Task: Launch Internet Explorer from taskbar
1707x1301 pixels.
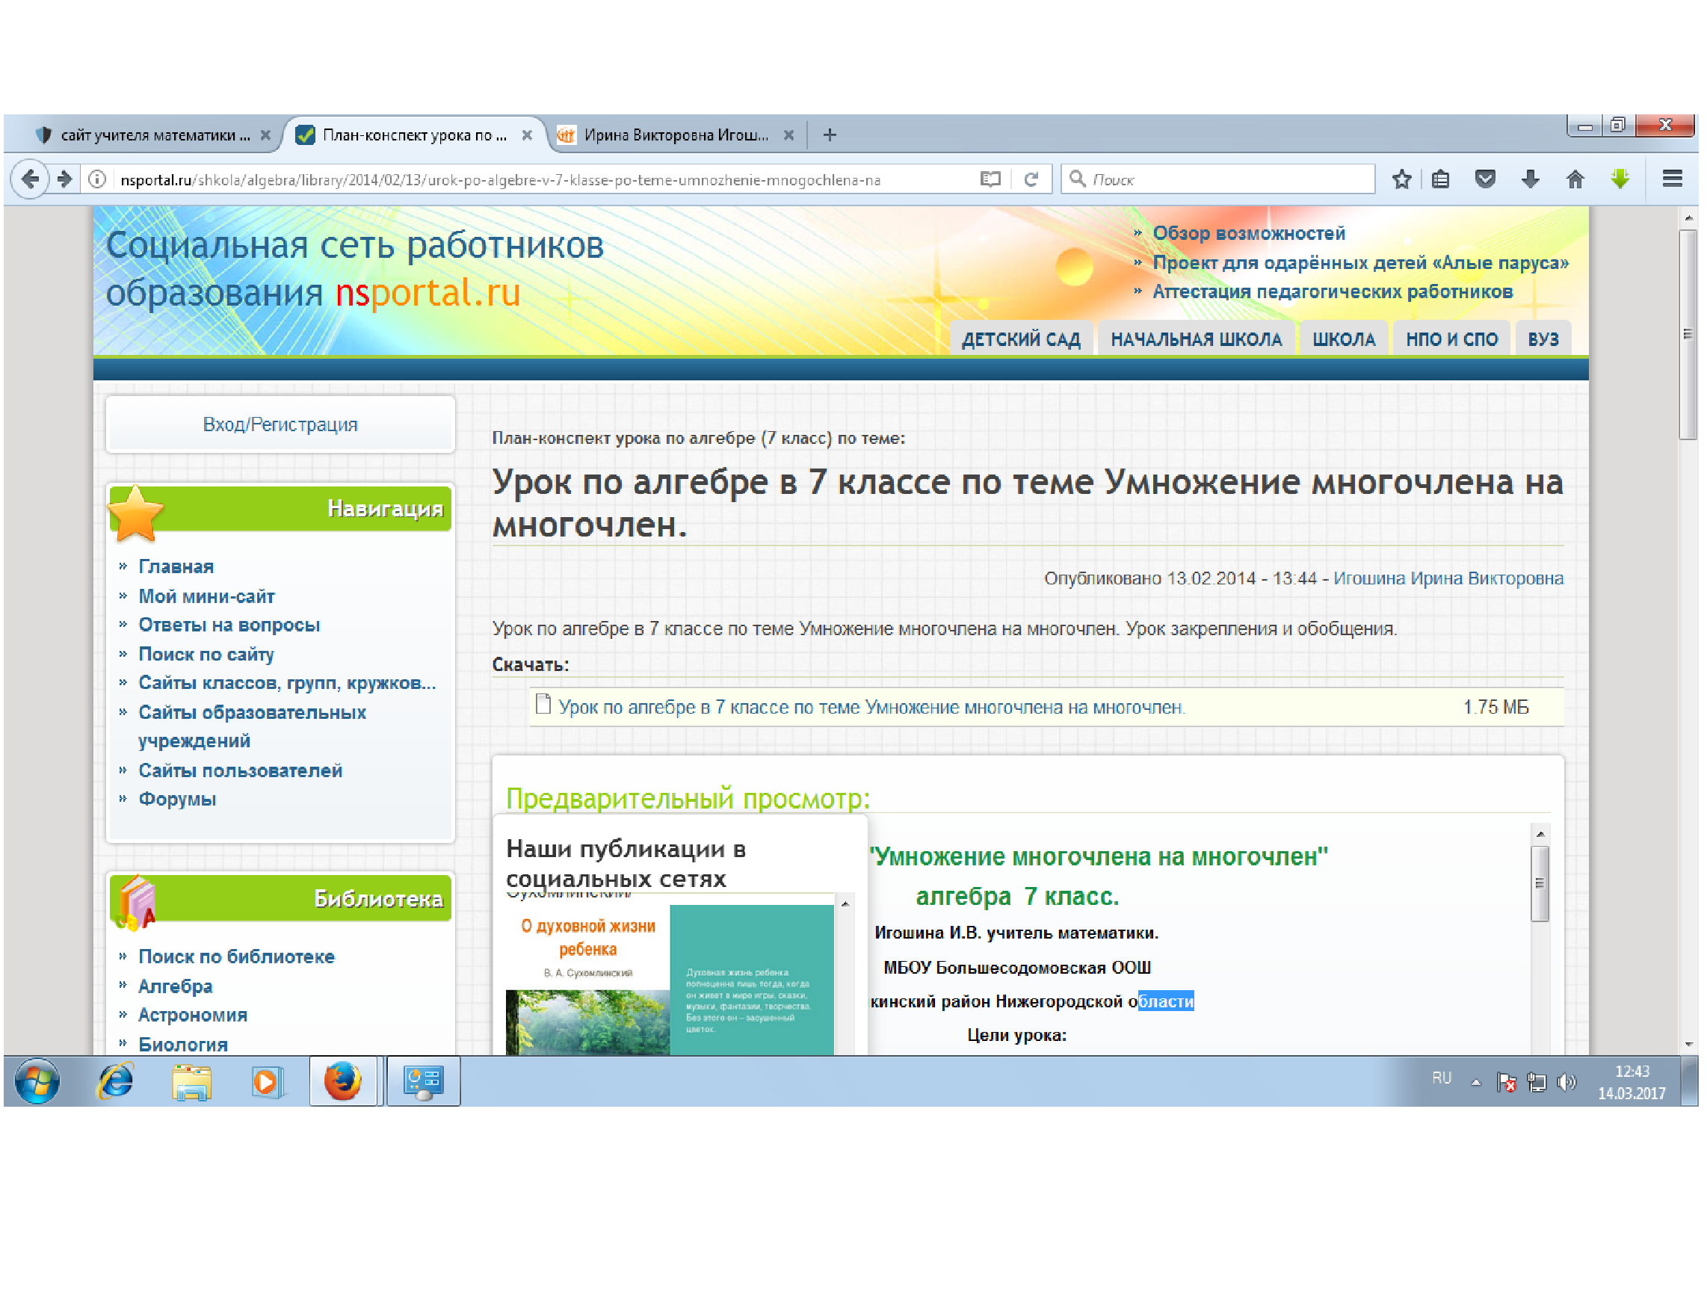Action: [114, 1081]
